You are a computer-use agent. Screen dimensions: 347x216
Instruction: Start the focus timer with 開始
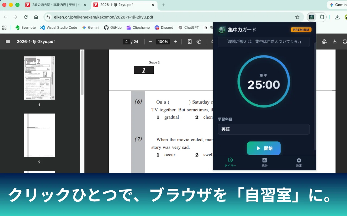[264, 148]
